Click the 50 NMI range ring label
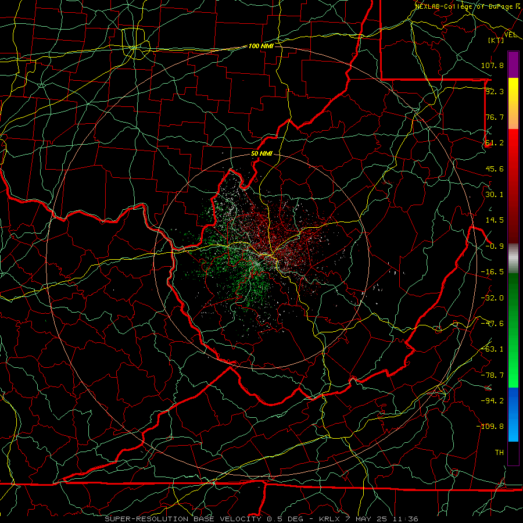523x523 pixels. tap(262, 154)
